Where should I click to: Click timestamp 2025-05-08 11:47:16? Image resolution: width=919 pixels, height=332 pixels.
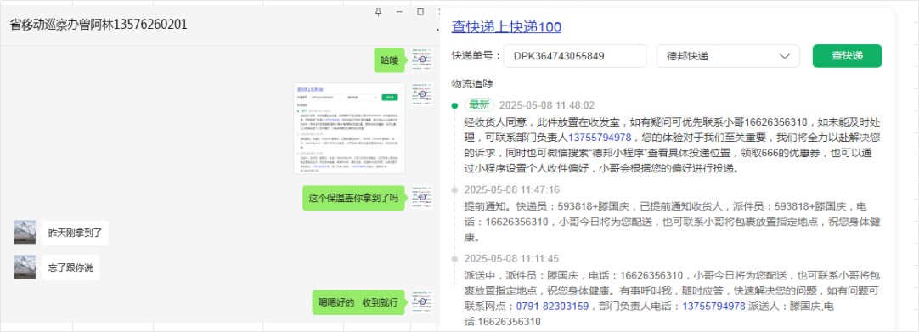coord(511,189)
